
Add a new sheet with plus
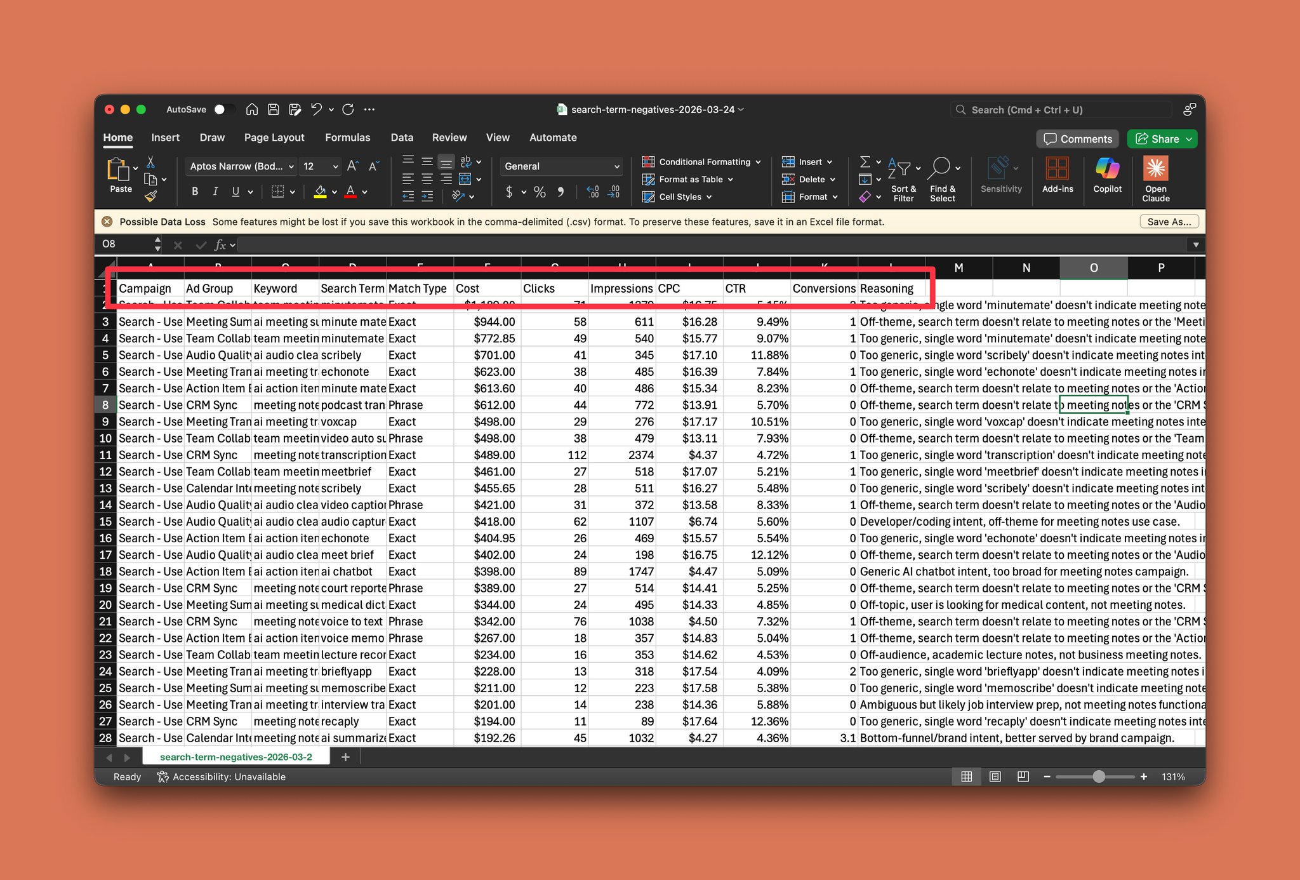click(x=345, y=757)
